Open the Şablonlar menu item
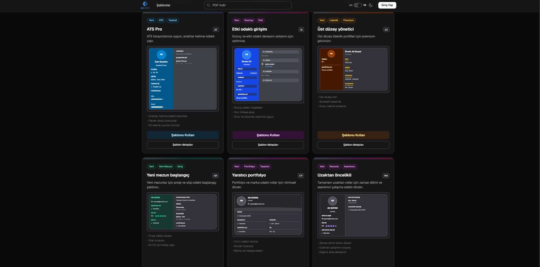Screen dimensions: 540x267 coord(163,5)
